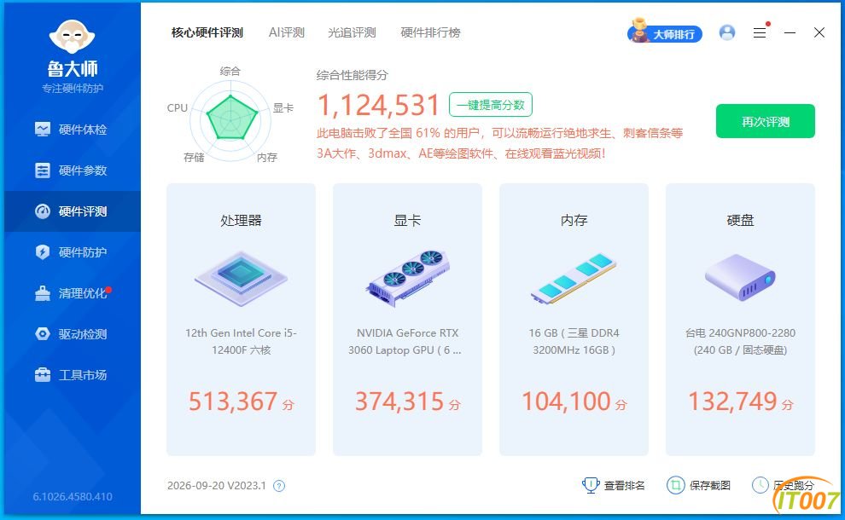Image resolution: width=845 pixels, height=520 pixels.
Task: Click the 内存 card title
Action: coord(574,220)
